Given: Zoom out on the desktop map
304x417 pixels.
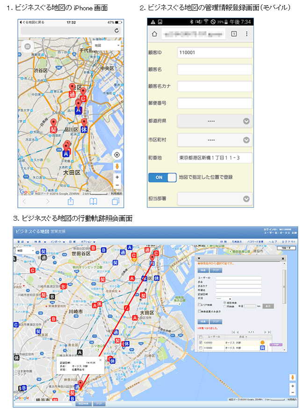Looking at the screenshot, I should (293, 393).
